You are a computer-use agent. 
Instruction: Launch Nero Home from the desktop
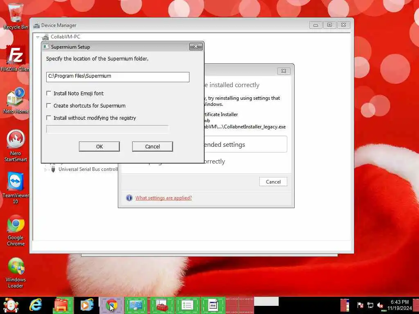pos(16,101)
